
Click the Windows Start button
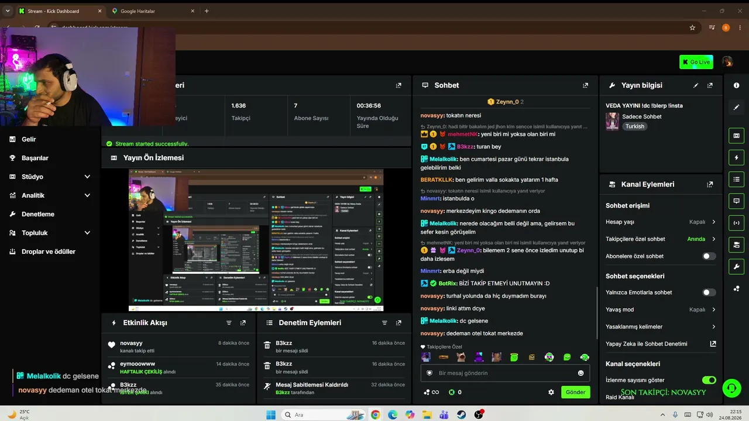271,415
